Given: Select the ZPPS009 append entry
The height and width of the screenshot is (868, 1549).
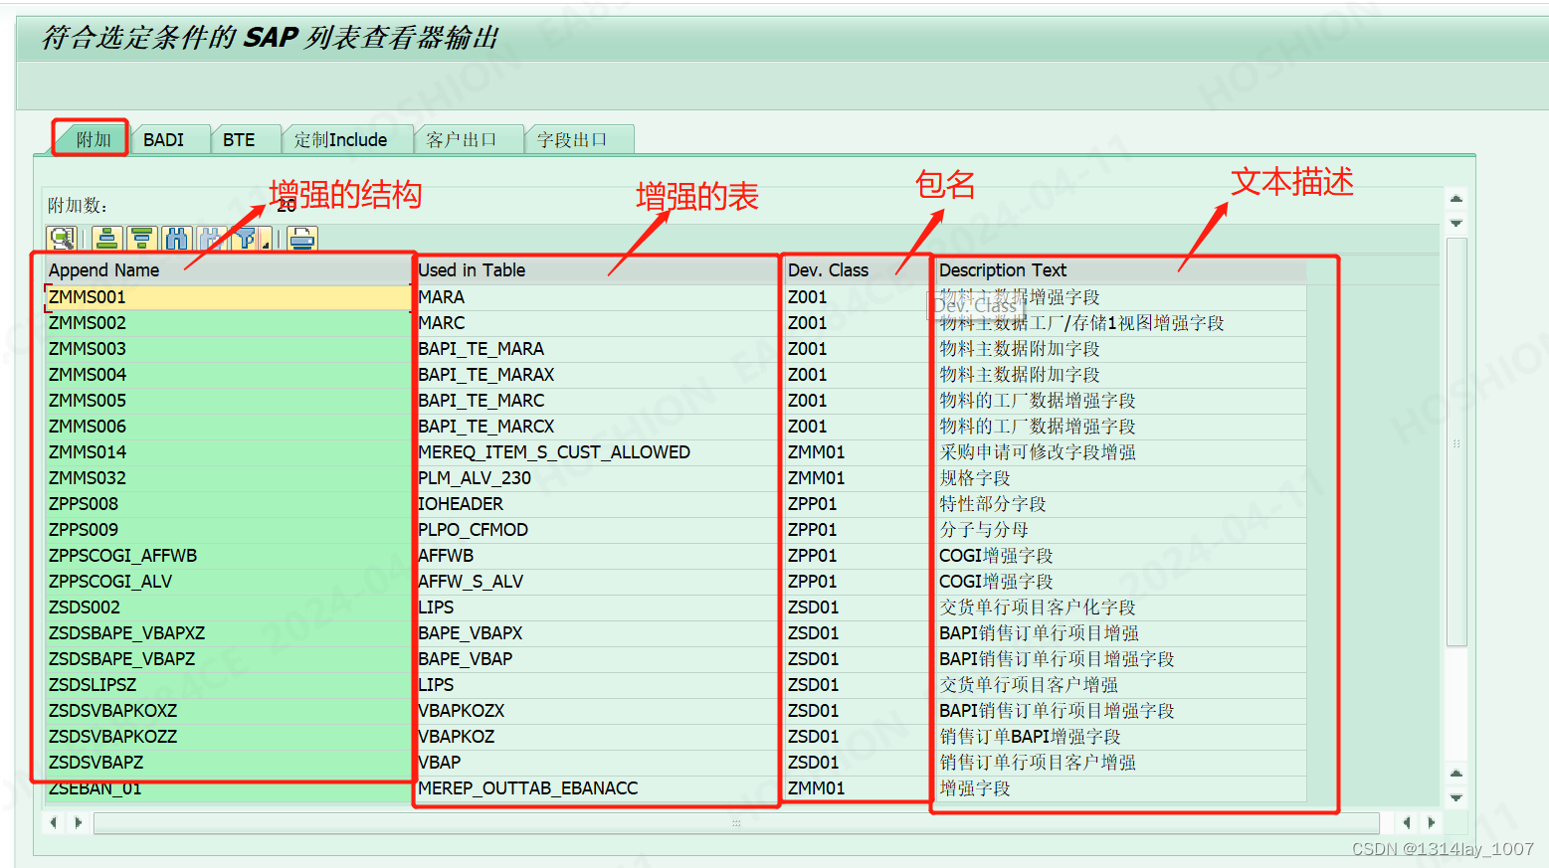Looking at the screenshot, I should (228, 530).
